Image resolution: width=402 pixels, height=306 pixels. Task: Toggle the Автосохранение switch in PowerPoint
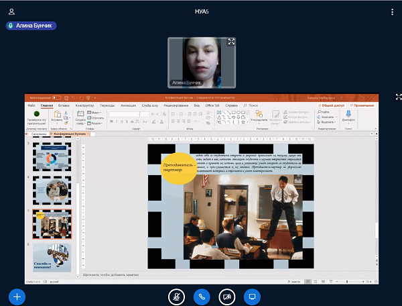[57, 97]
